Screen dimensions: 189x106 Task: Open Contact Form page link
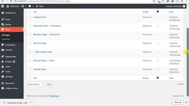click(40, 17)
